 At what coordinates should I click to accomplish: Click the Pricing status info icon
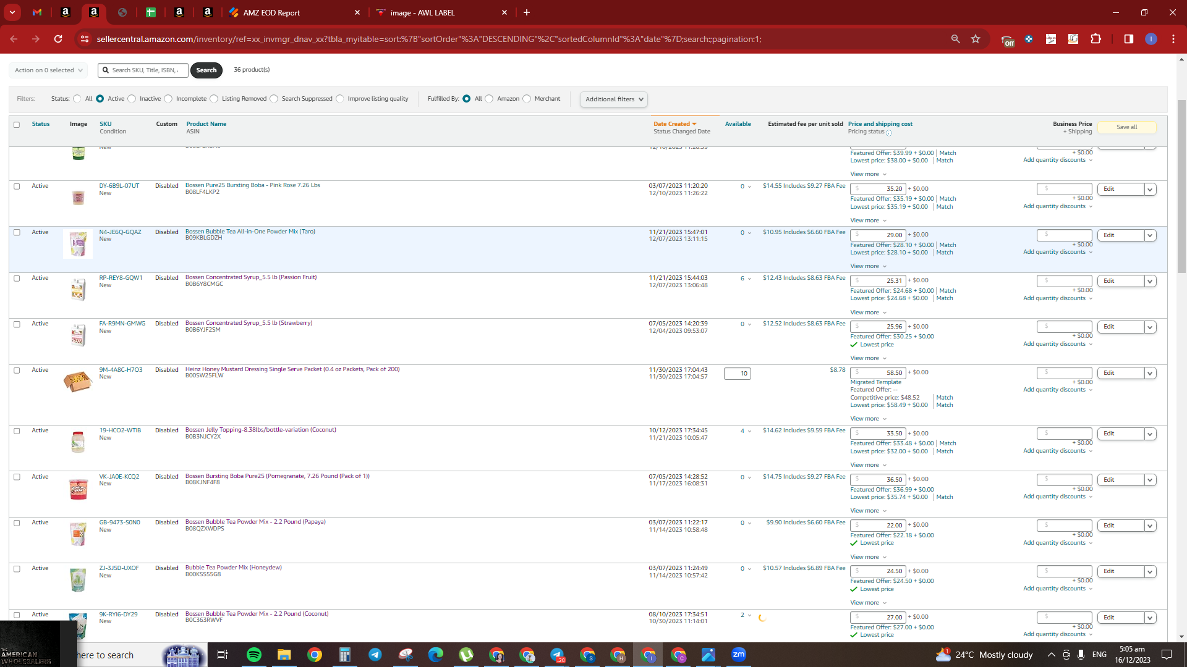(x=889, y=133)
